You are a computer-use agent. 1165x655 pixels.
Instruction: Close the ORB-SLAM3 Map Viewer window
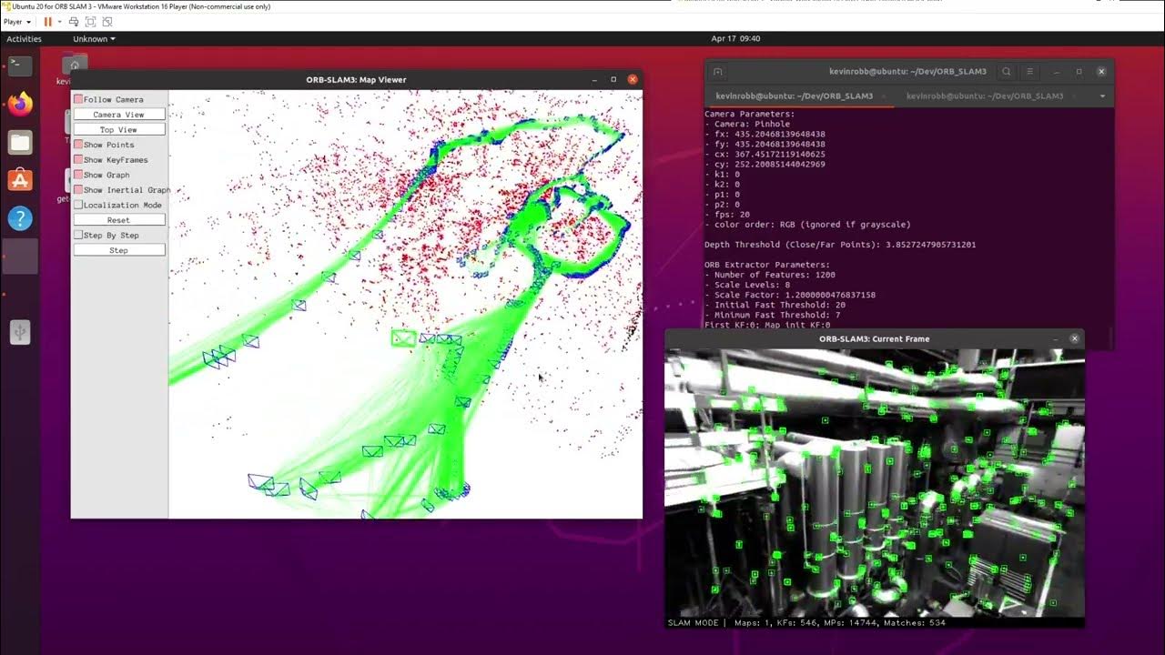pyautogui.click(x=633, y=80)
